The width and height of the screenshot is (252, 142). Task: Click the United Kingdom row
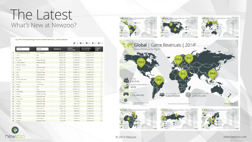[57, 62]
